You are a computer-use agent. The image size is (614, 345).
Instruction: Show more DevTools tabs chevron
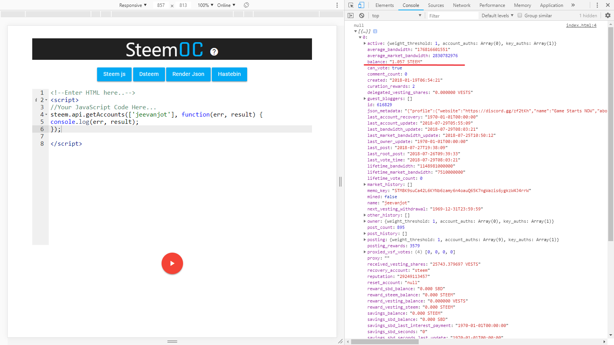[x=573, y=5]
